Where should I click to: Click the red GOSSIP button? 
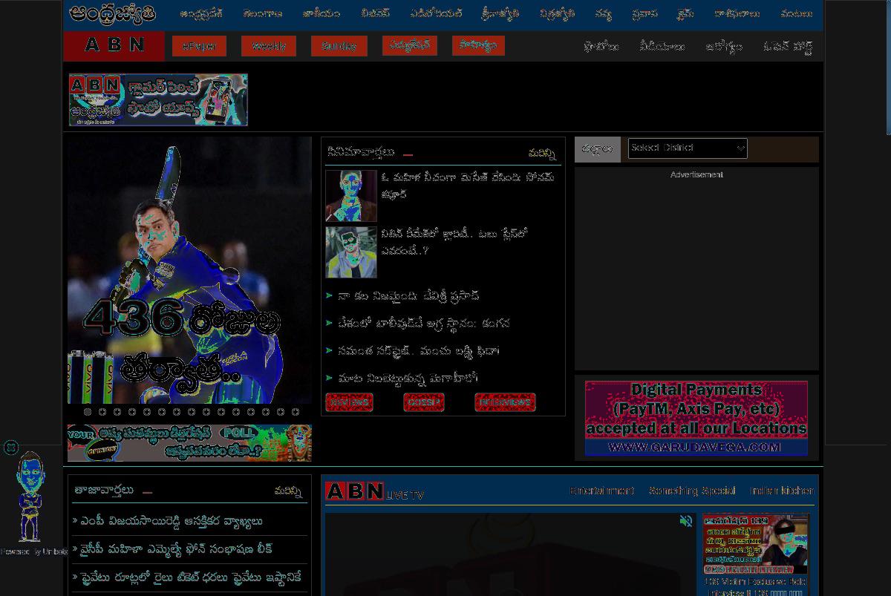[424, 402]
